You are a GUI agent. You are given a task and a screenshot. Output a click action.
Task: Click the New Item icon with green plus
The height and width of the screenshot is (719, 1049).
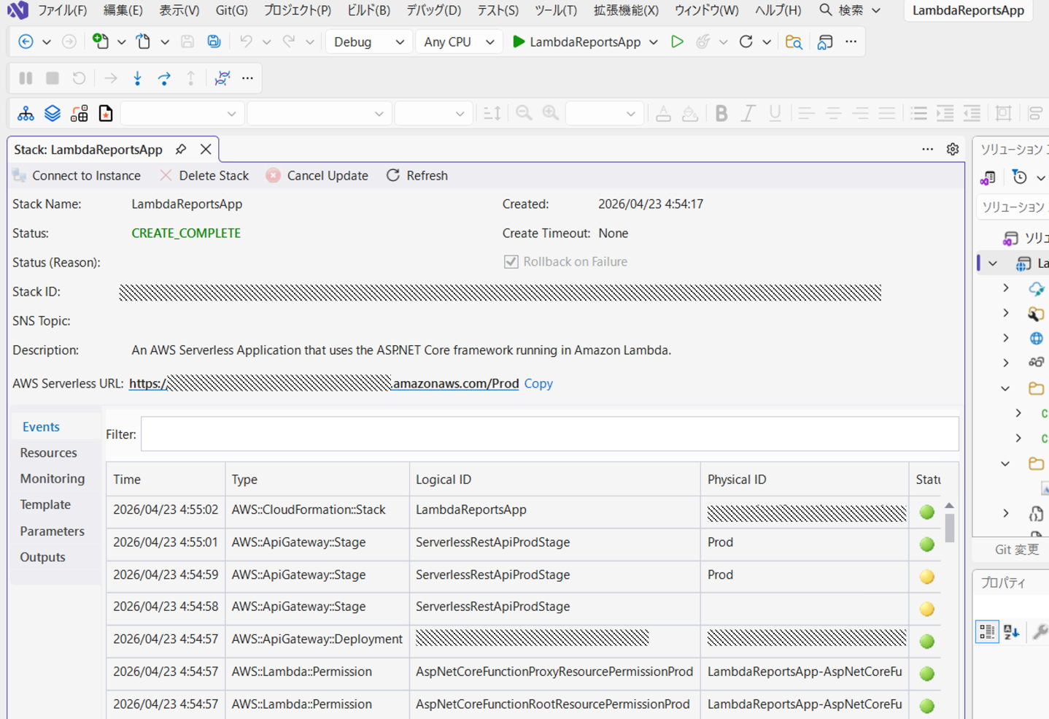101,42
